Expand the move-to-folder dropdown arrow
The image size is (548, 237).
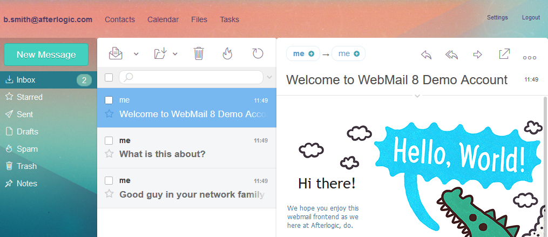coord(175,53)
